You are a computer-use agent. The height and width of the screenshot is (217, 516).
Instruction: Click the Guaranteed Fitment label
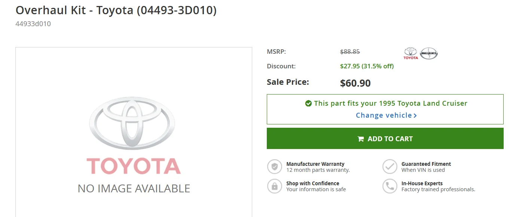[x=426, y=164]
